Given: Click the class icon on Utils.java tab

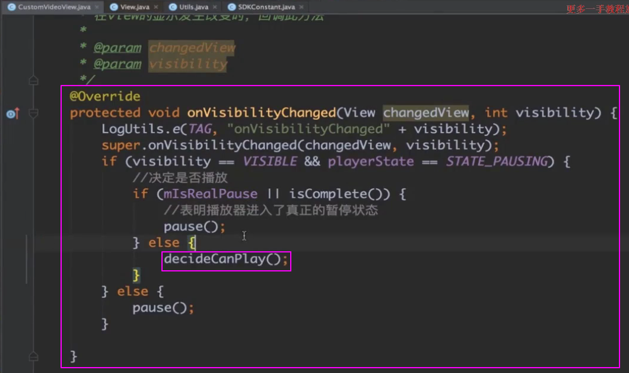Looking at the screenshot, I should click(x=173, y=7).
